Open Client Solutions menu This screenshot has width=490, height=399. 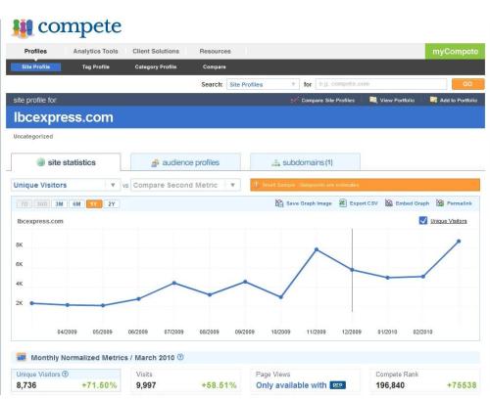pos(156,51)
